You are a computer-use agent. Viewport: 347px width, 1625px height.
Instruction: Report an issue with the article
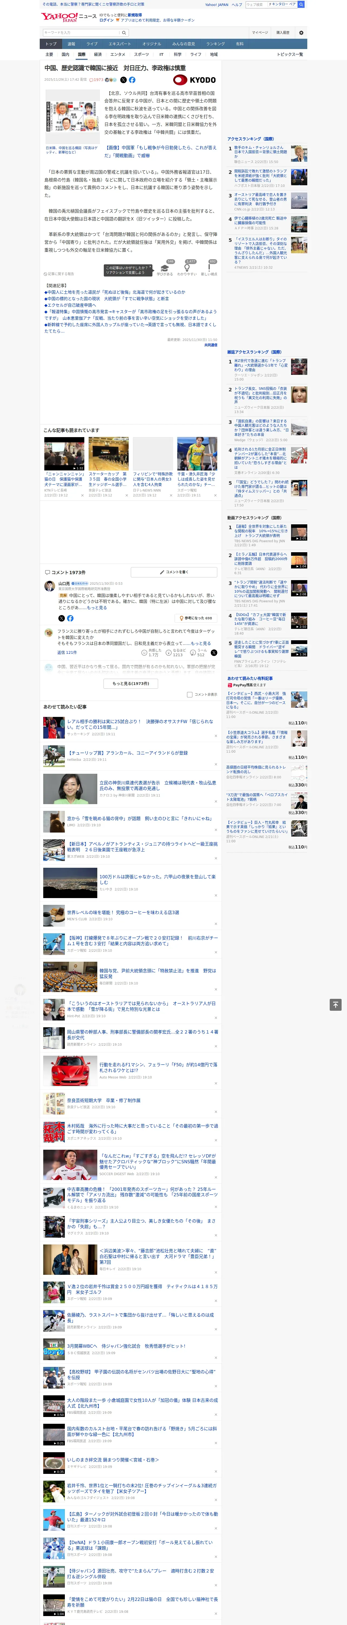point(59,274)
